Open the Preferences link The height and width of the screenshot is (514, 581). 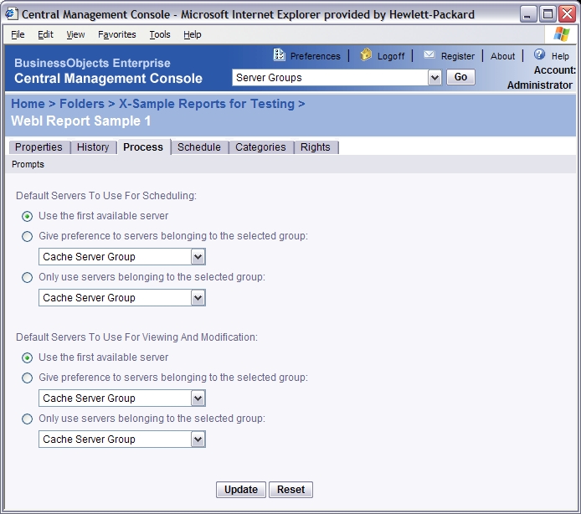pos(316,56)
